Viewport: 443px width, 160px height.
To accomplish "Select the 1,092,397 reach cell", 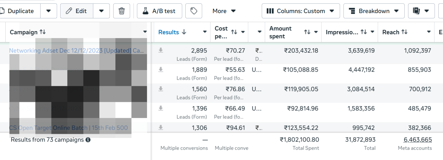I will pyautogui.click(x=418, y=50).
